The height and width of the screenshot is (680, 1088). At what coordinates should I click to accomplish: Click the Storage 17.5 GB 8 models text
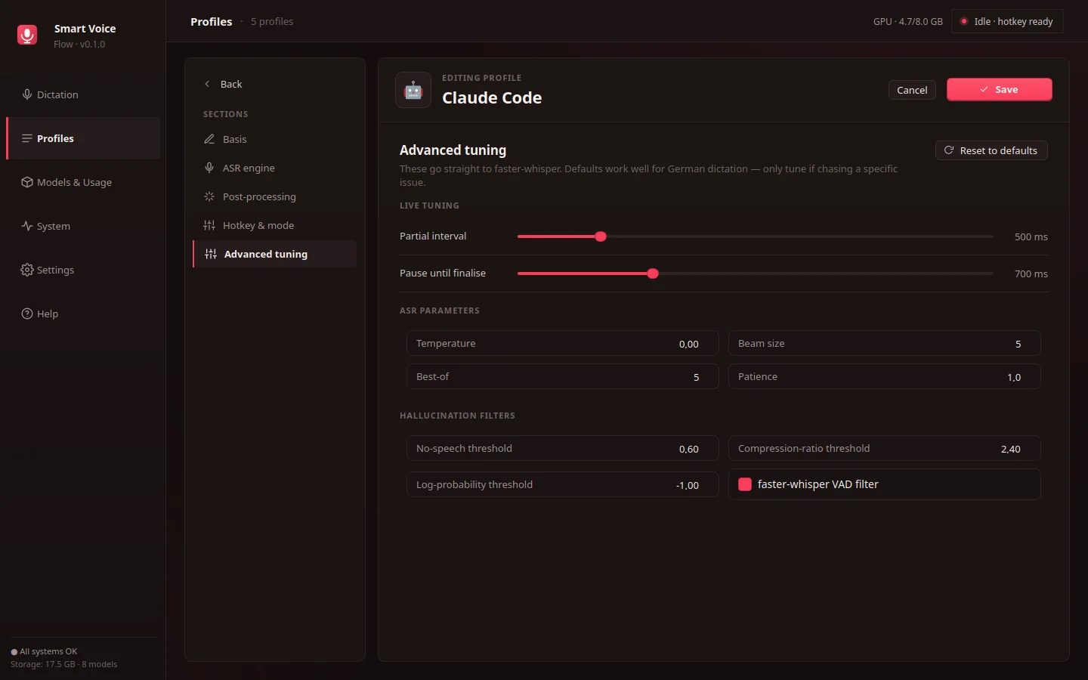(x=64, y=664)
